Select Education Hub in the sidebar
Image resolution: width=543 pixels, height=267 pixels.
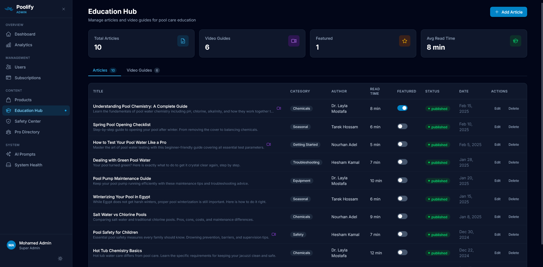[36, 111]
